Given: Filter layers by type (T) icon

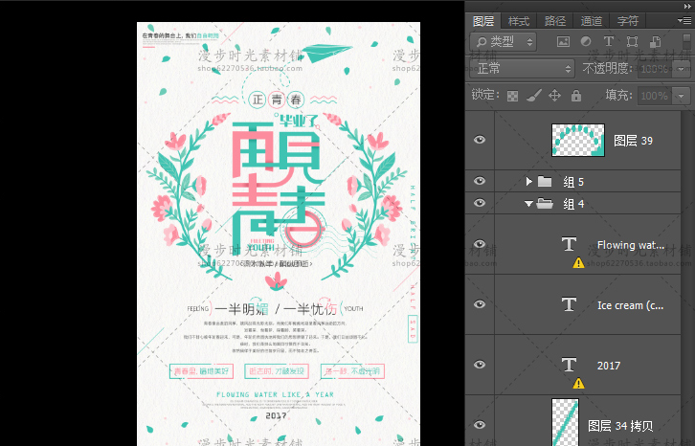Looking at the screenshot, I should click(x=609, y=42).
